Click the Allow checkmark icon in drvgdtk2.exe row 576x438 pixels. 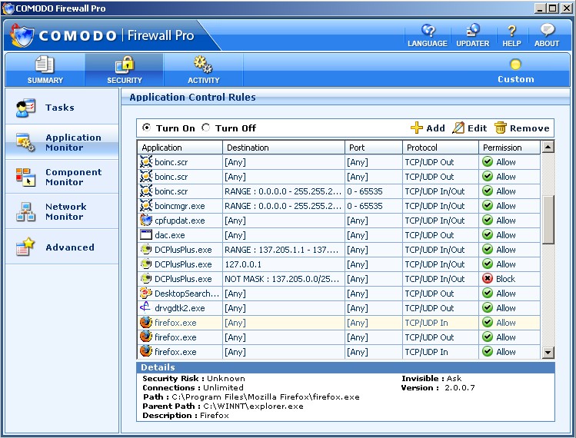coord(487,307)
